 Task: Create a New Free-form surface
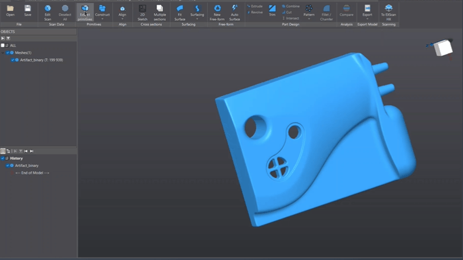coord(217,12)
